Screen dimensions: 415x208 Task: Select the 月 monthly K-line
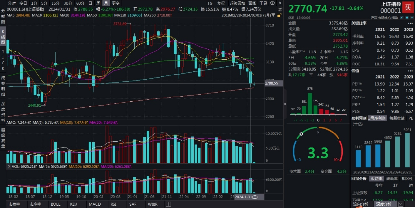coord(106,3)
